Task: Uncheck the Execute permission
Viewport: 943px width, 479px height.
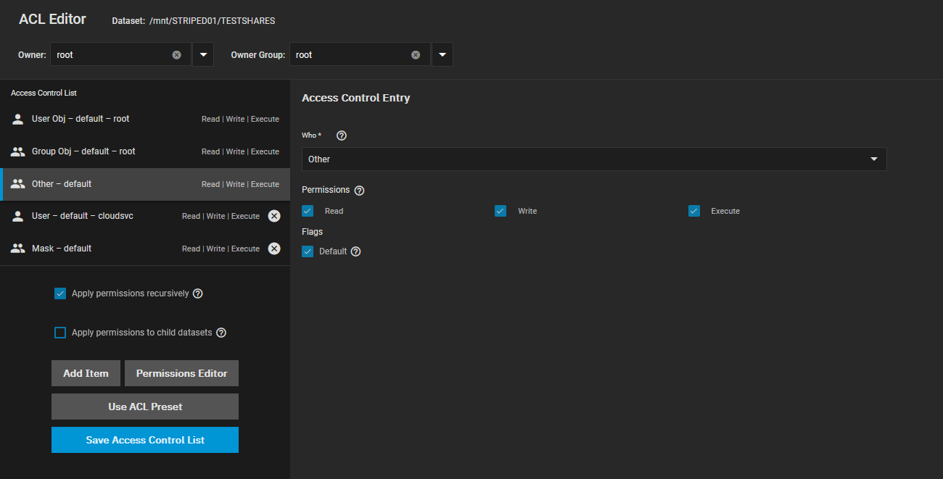Action: coord(694,211)
